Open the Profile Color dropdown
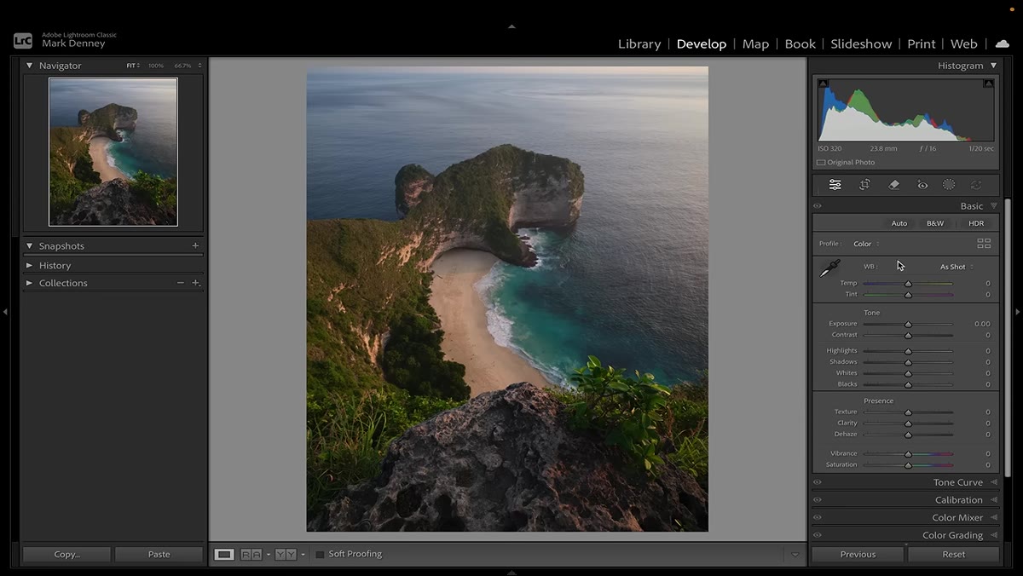1023x576 pixels. pyautogui.click(x=866, y=245)
